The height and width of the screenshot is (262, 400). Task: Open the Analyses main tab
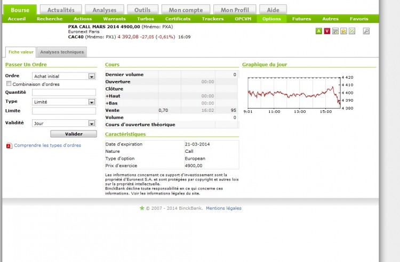(x=105, y=10)
